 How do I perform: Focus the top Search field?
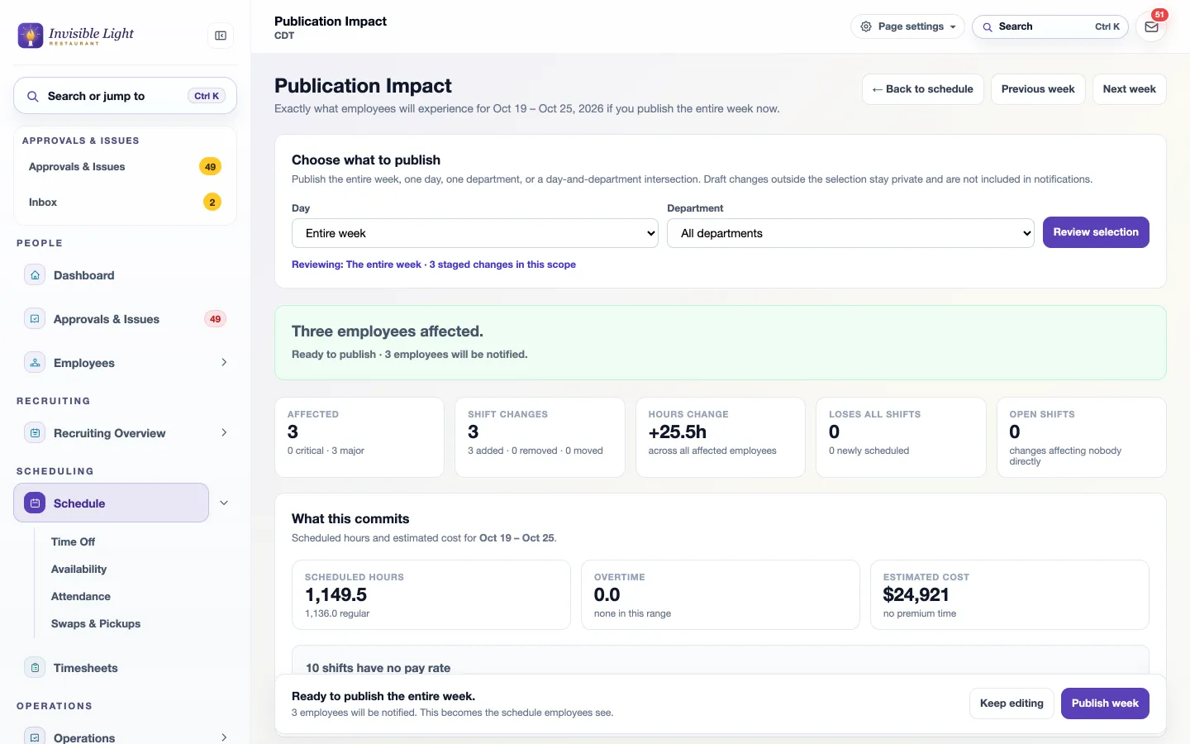1050,26
